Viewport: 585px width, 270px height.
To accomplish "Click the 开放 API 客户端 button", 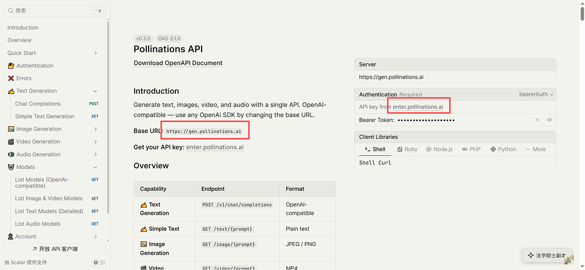I will coord(55,249).
